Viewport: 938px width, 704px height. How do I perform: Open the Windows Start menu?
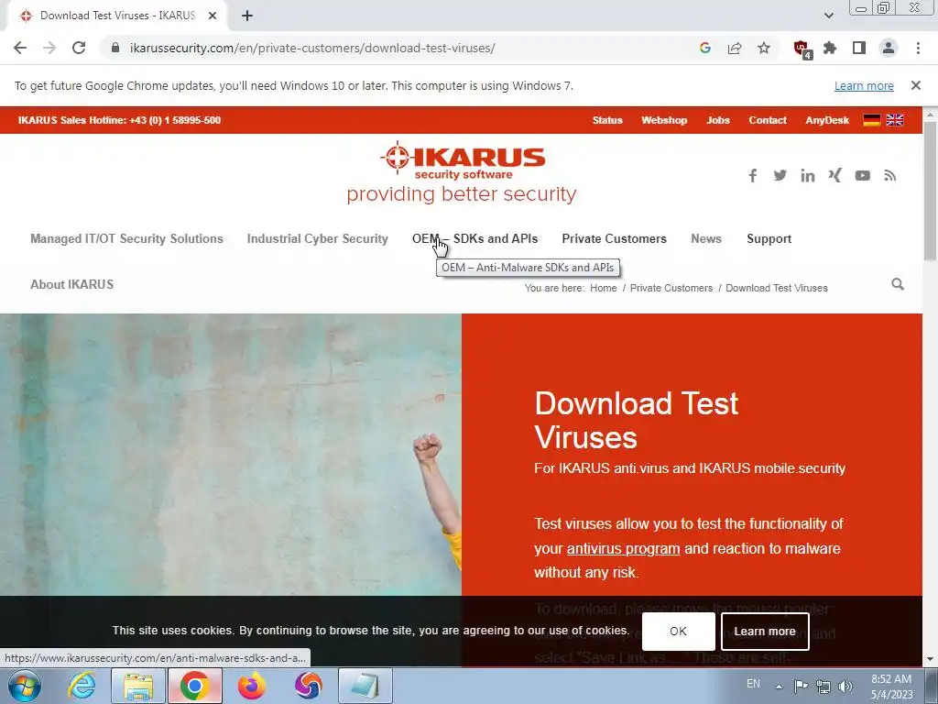24,686
